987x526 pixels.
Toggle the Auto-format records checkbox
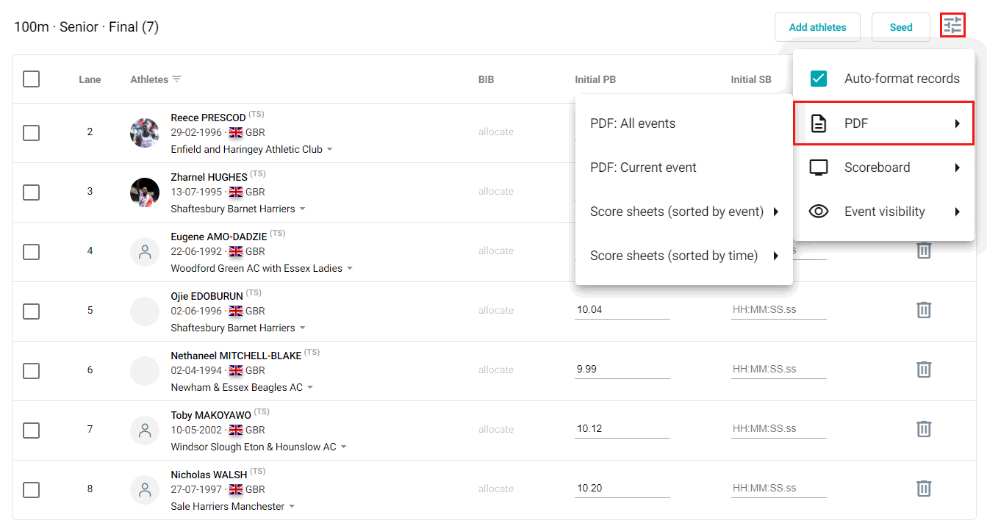pos(818,77)
